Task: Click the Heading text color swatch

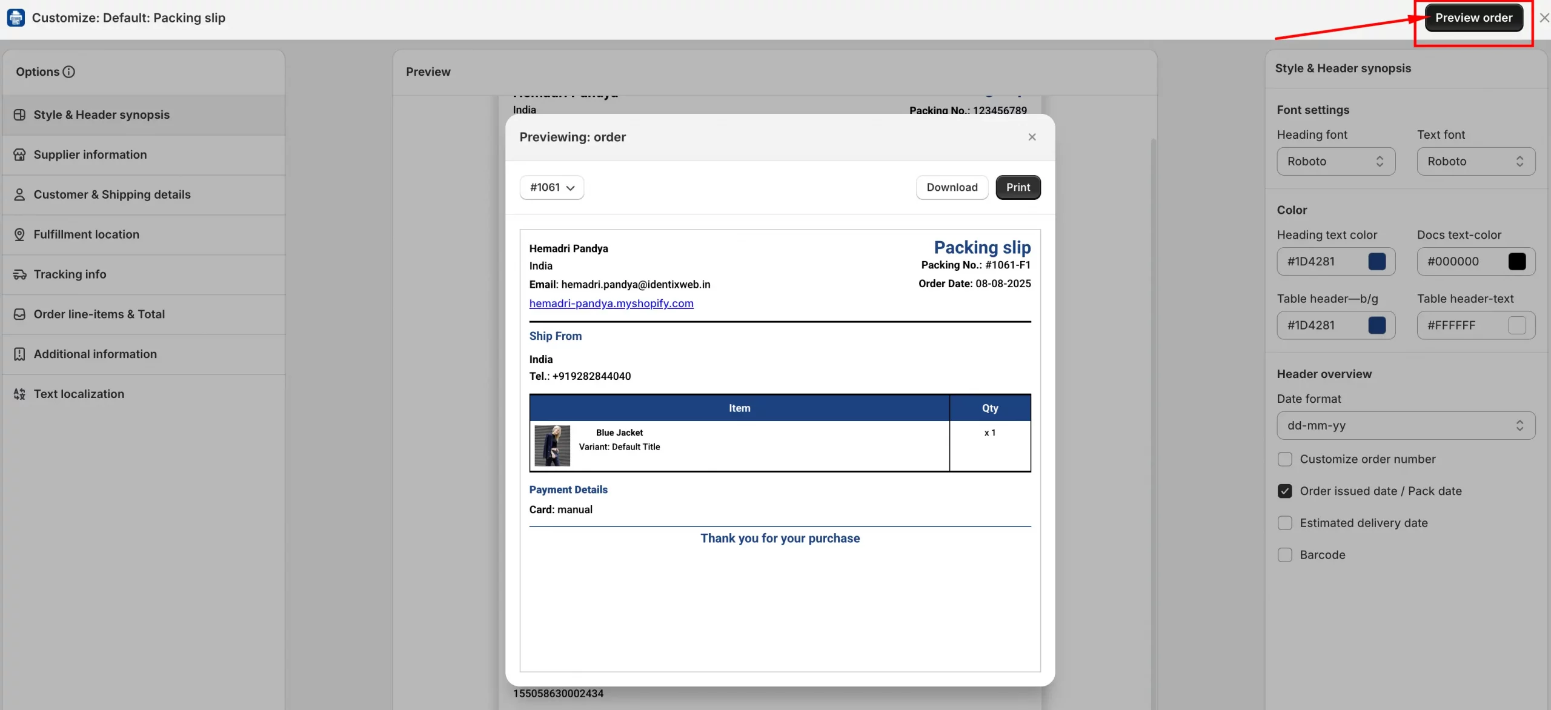Action: pyautogui.click(x=1377, y=262)
